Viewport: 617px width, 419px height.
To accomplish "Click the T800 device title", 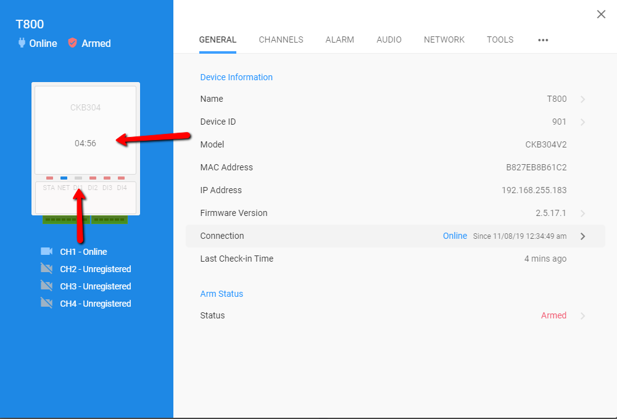I will click(30, 24).
